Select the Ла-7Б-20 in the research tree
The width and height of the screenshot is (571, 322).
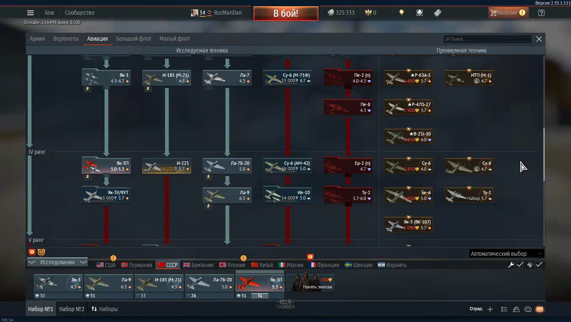click(227, 166)
